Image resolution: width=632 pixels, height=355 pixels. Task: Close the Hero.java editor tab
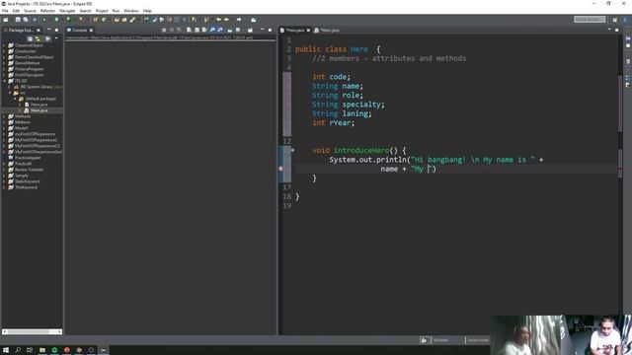coord(308,31)
